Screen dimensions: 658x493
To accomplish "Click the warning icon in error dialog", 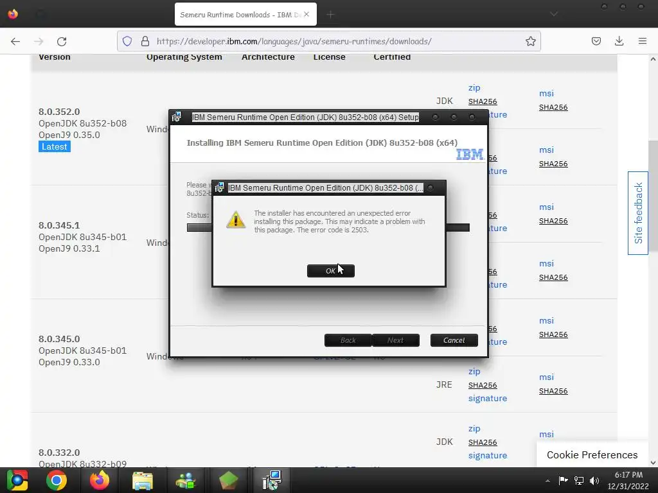I will tap(236, 220).
